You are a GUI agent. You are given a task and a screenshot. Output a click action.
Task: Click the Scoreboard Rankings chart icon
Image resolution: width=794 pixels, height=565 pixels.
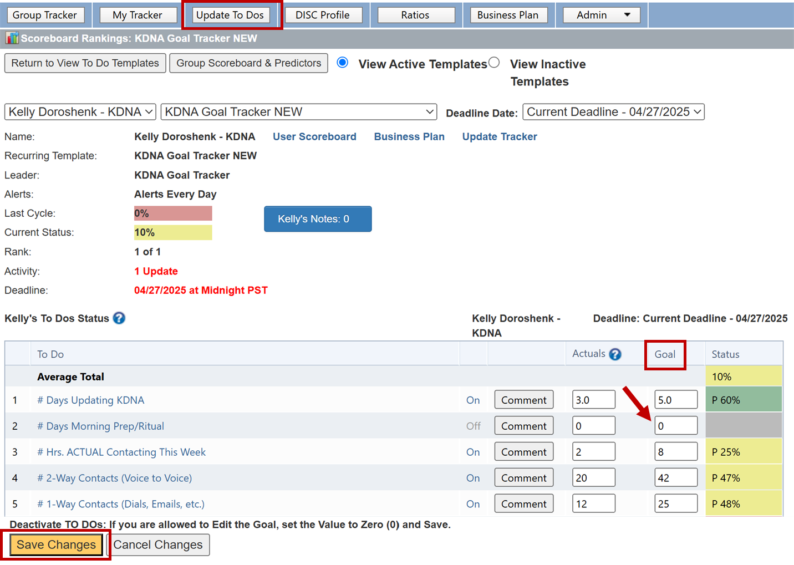pos(12,38)
